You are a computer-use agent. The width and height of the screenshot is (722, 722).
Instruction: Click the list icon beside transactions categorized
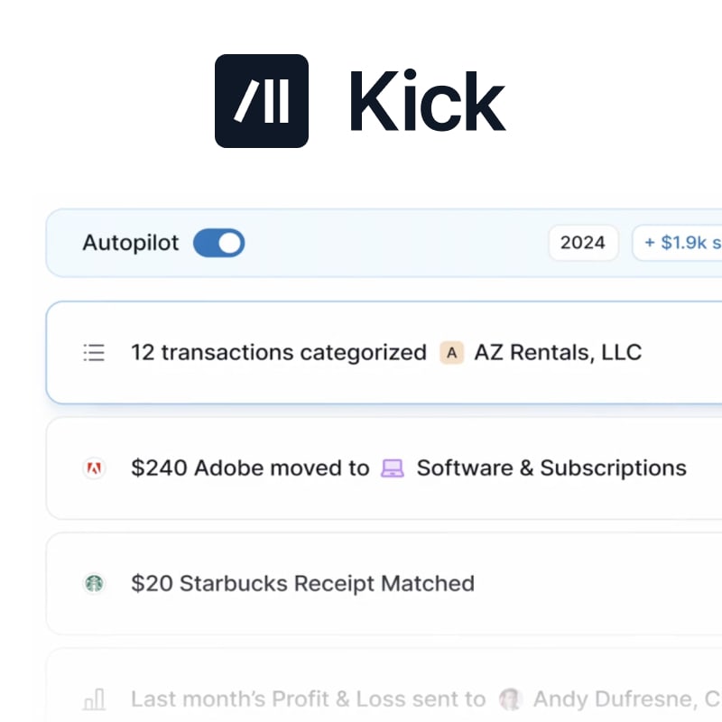point(94,352)
